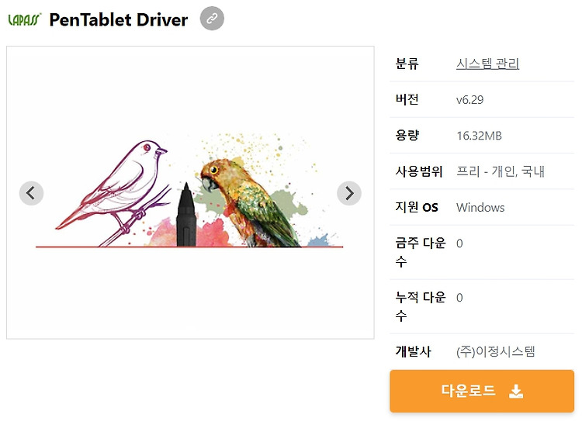Advance to next screenshot with right arrow
This screenshot has width=582, height=421.
[x=349, y=193]
